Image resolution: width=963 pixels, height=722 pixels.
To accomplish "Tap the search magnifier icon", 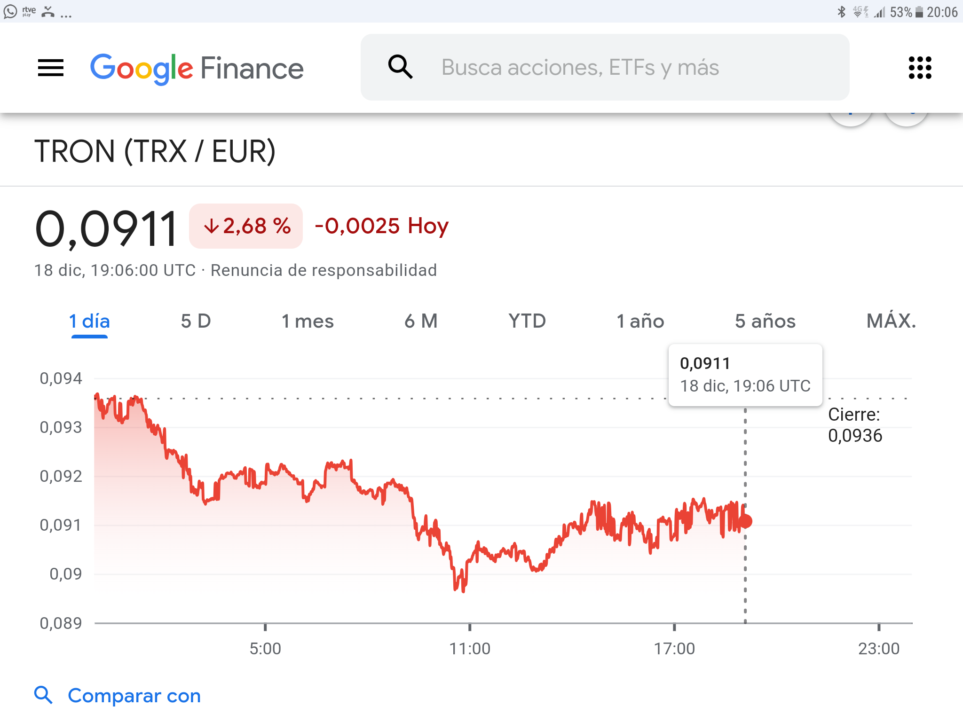I will coord(400,67).
